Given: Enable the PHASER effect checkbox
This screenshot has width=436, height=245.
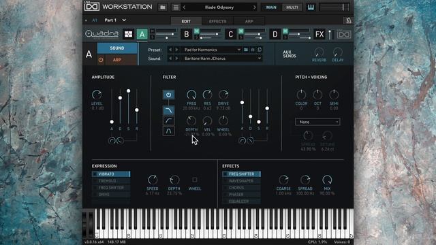Looking at the screenshot, I should tap(225, 195).
